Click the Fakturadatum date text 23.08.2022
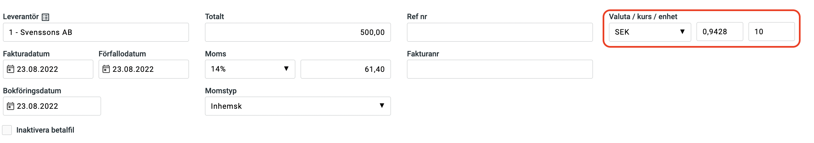Screen dimensions: 814x143 pos(38,69)
